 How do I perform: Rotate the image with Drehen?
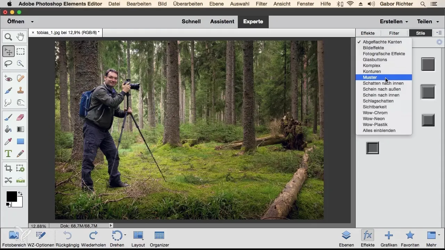117,239
